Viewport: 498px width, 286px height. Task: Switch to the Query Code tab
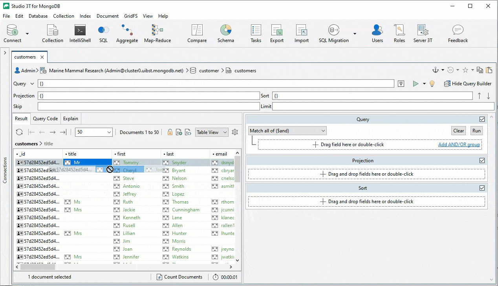coord(45,119)
